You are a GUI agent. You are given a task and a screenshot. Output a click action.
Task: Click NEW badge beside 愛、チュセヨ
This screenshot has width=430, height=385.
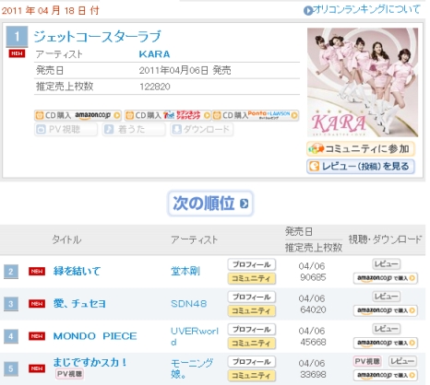tap(37, 304)
